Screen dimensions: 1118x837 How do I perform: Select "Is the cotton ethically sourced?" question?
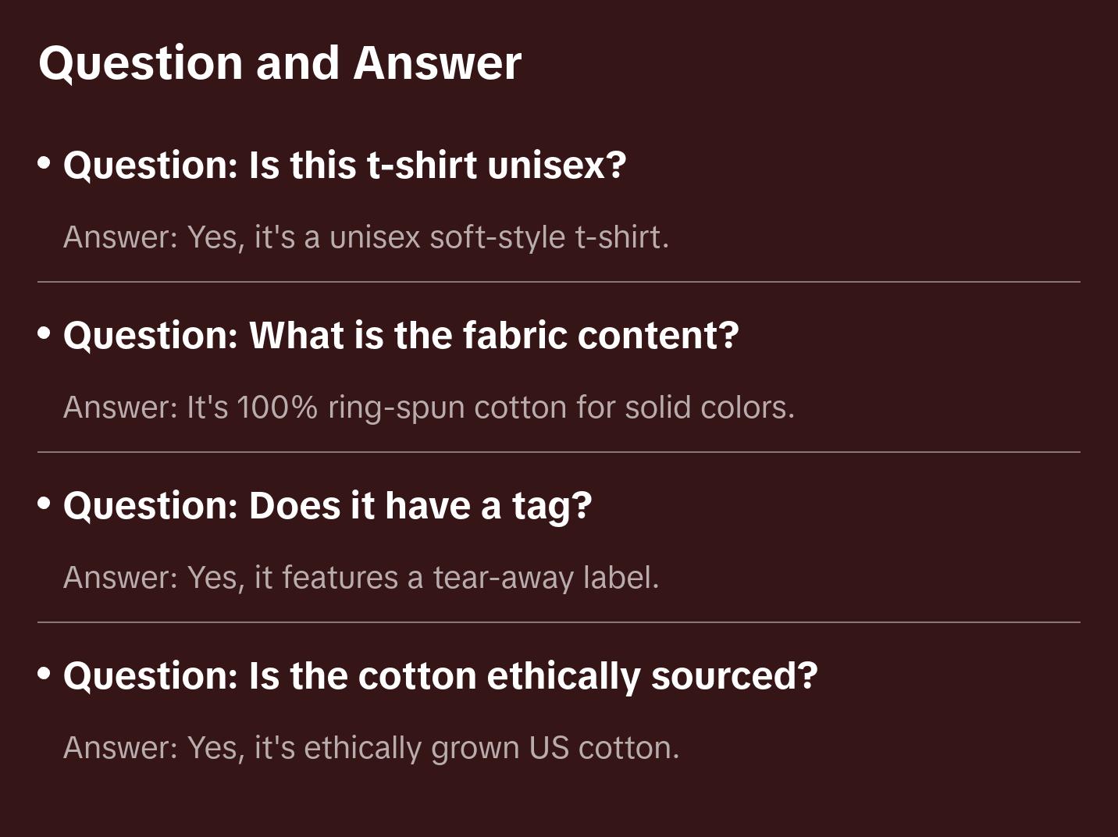440,675
